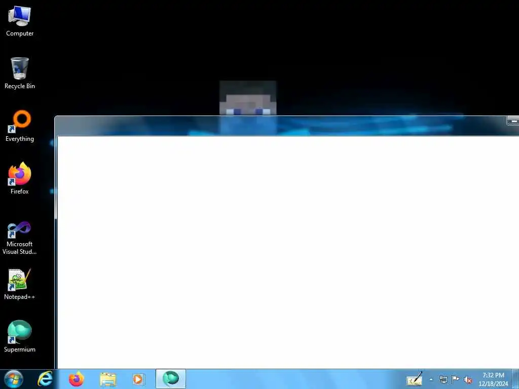Open the Windows Start menu orb
This screenshot has width=519, height=389.
14,379
